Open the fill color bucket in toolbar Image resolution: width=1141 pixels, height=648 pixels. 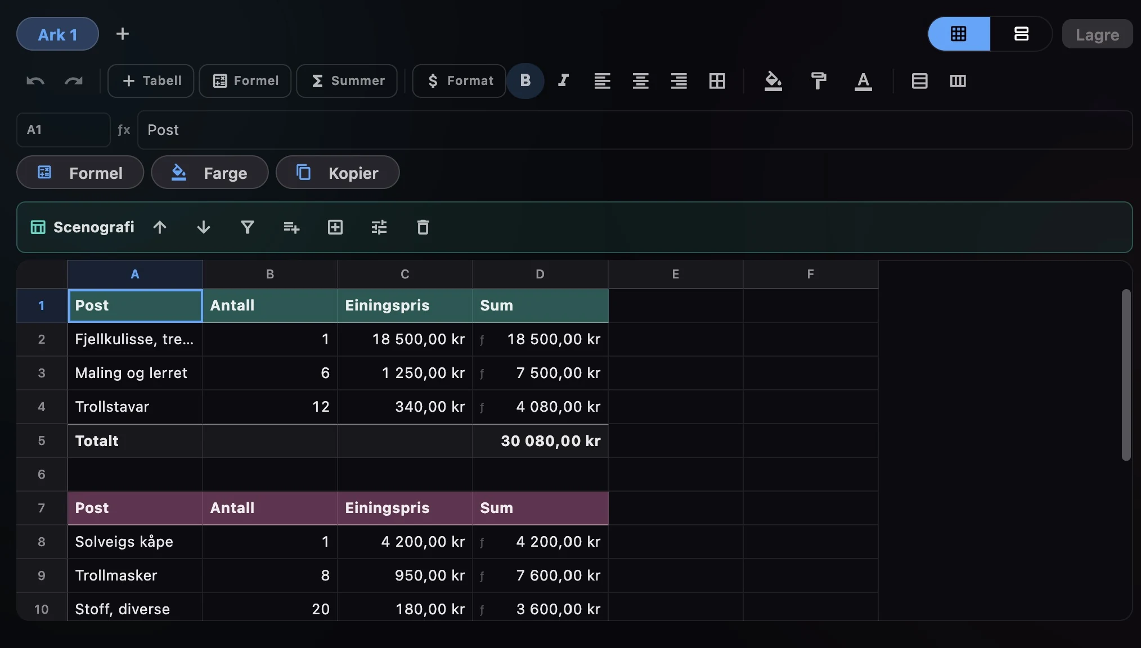tap(773, 81)
